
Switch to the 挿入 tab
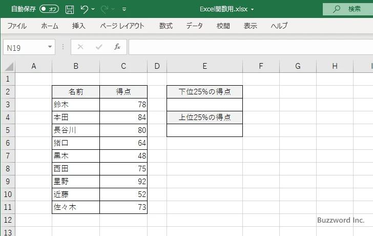[79, 26]
